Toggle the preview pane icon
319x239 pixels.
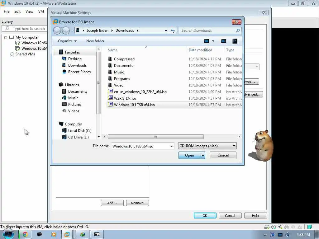click(x=224, y=41)
